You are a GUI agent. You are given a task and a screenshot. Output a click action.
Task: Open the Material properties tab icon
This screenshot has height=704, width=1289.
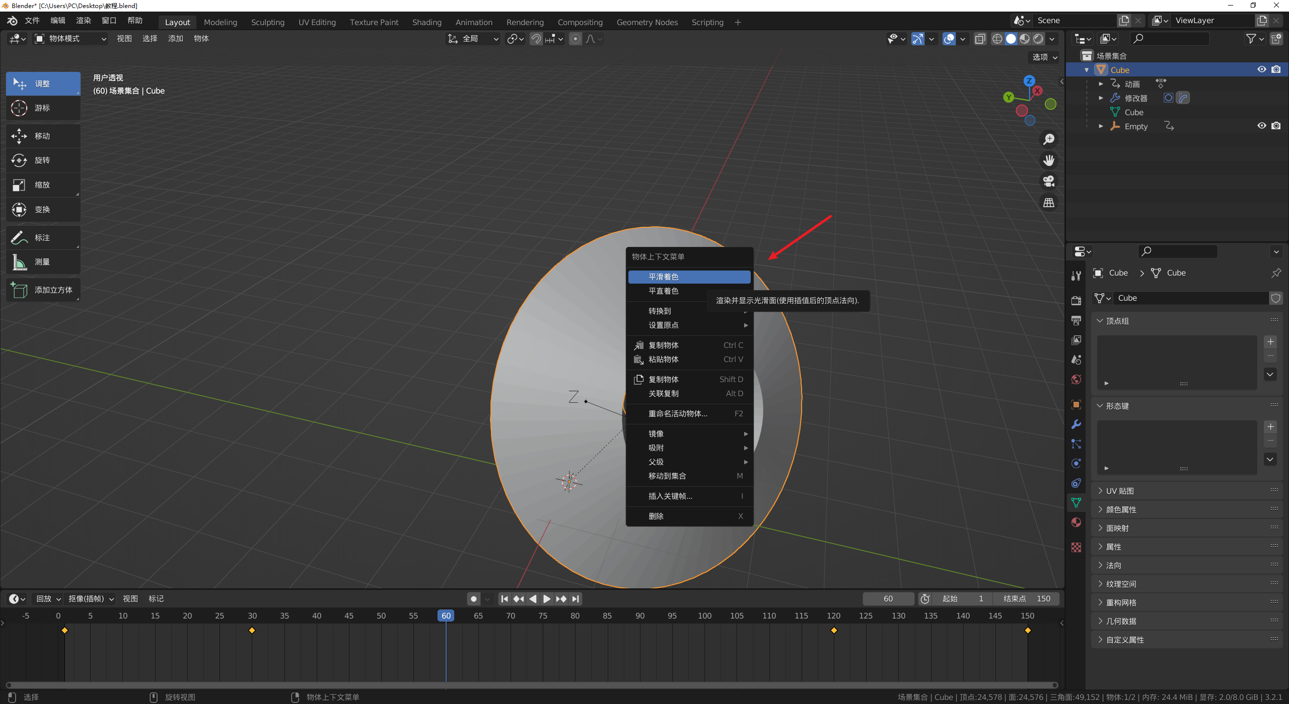tap(1076, 522)
